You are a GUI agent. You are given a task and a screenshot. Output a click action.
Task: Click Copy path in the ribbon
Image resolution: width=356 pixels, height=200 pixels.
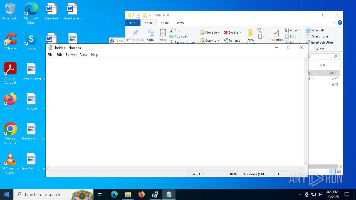pos(179,36)
